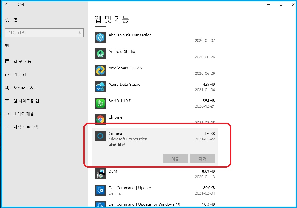Select DBM entry name
The height and width of the screenshot is (208, 297).
point(113,171)
